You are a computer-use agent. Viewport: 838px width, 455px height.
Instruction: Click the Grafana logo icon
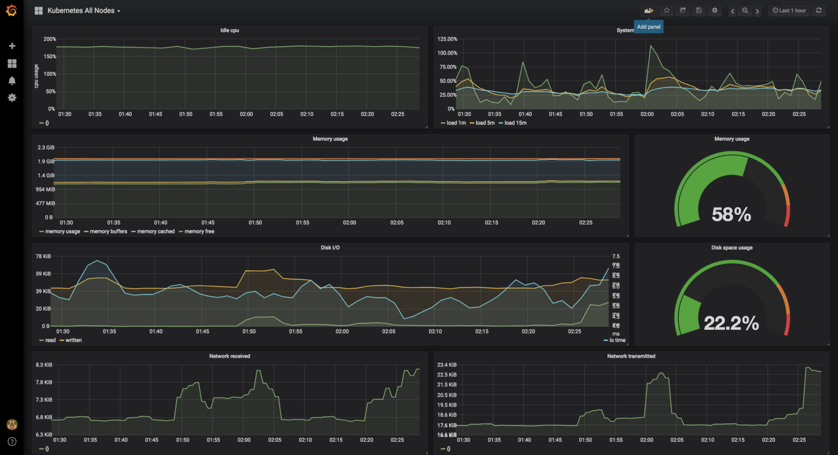click(x=11, y=11)
